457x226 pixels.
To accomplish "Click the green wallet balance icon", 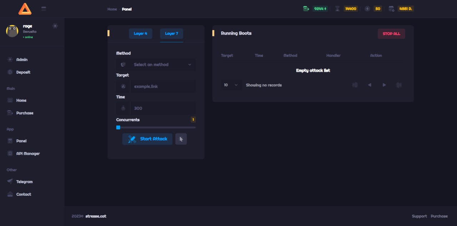I will pos(306,9).
